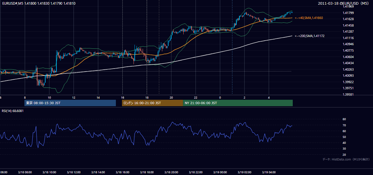The height and width of the screenshot is (175, 373).
Task: Click hour tick 12 on main chart axis
Action: pyautogui.click(x=74, y=97)
